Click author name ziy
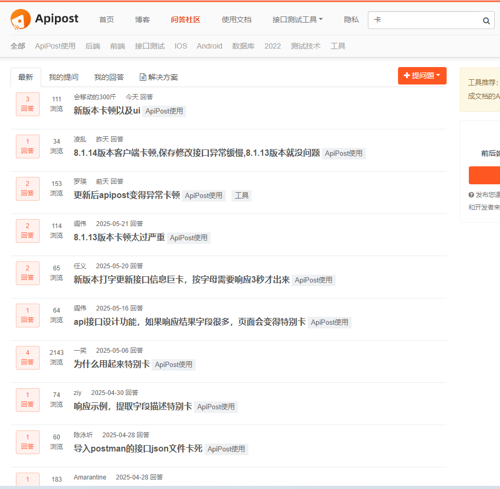The height and width of the screenshot is (489, 500). 78,393
